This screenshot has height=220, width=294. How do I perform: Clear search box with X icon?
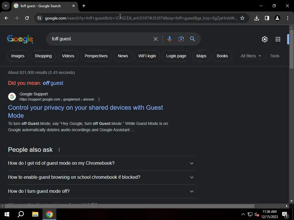[x=155, y=39]
